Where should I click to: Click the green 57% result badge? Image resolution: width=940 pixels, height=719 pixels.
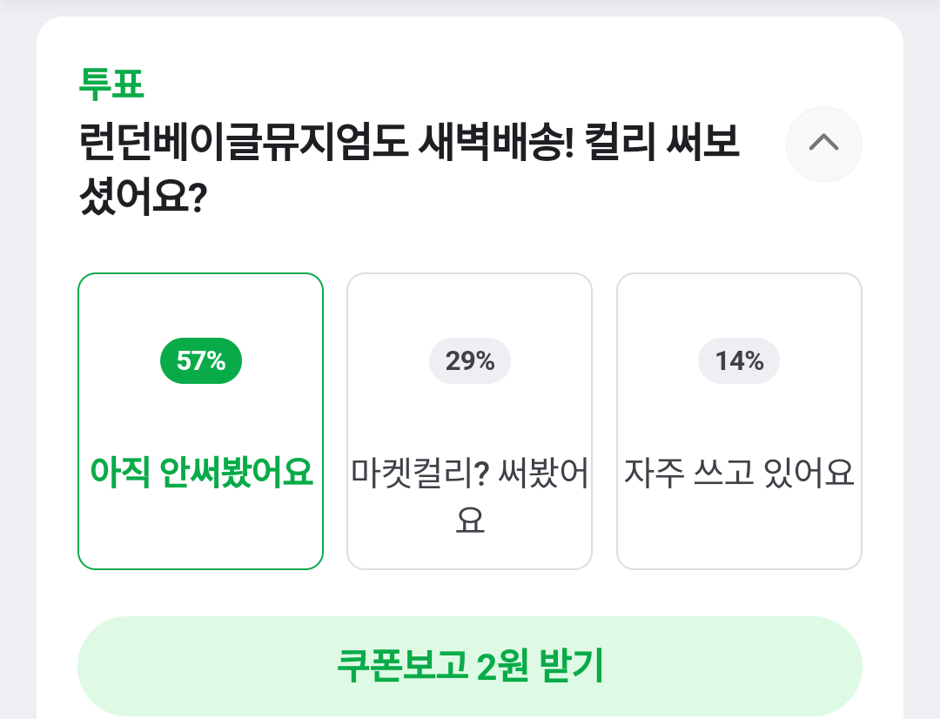tap(201, 360)
